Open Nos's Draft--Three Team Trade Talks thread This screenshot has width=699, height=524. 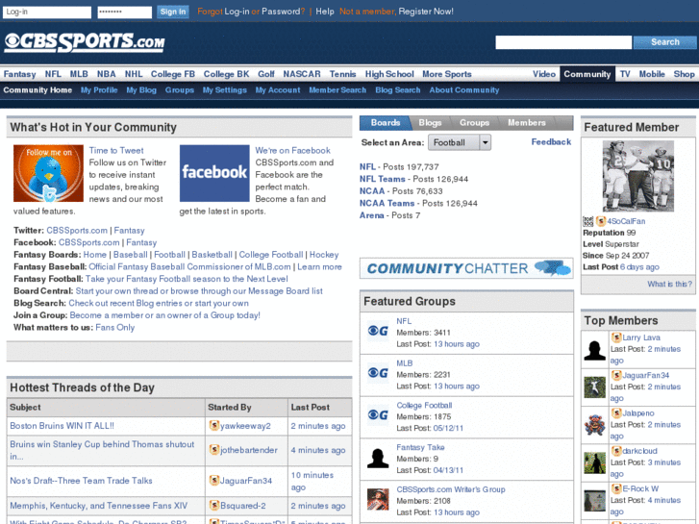(x=81, y=481)
